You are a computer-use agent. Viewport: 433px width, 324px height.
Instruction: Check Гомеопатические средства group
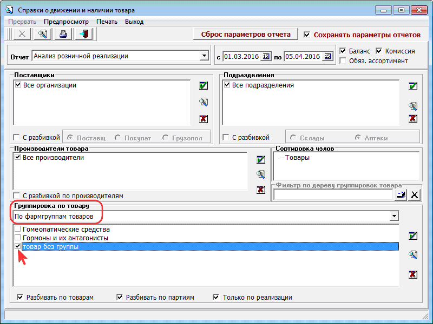(18, 230)
